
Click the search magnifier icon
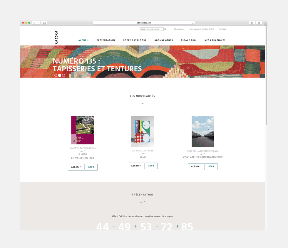click(x=165, y=29)
